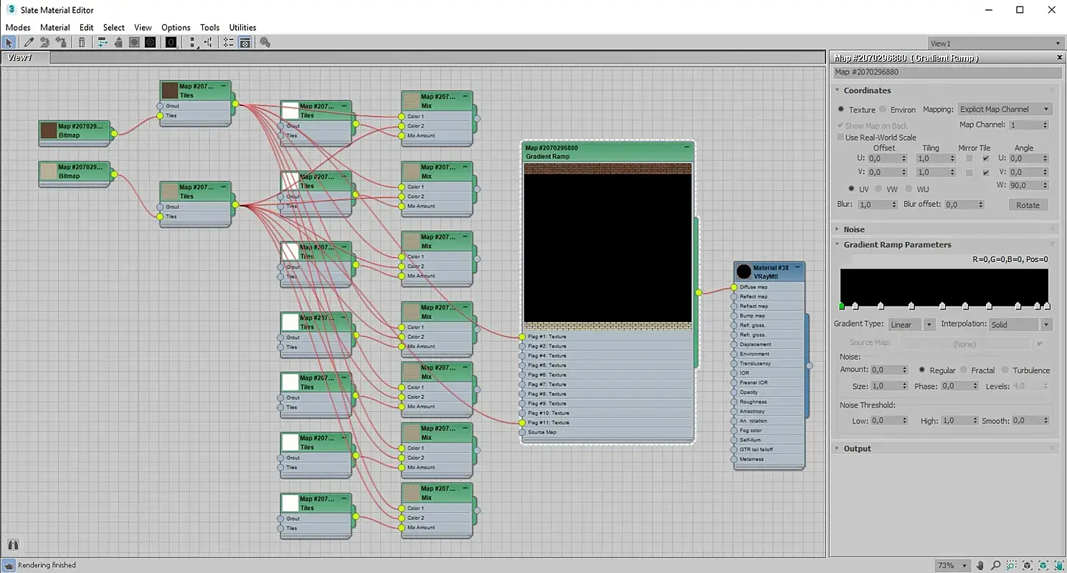Screen dimensions: 1067x573
Task: Click the Map #2070296880 name field
Action: coord(947,72)
